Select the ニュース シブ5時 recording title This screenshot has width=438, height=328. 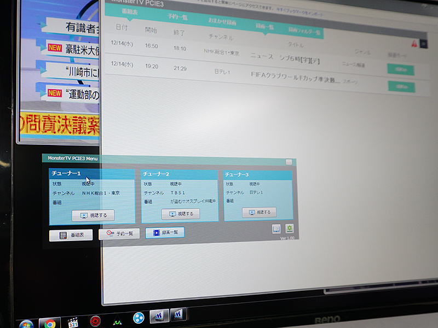pos(285,58)
